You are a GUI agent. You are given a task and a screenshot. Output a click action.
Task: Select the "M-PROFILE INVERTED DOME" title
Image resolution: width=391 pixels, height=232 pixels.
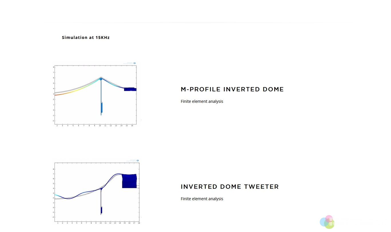[232, 89]
